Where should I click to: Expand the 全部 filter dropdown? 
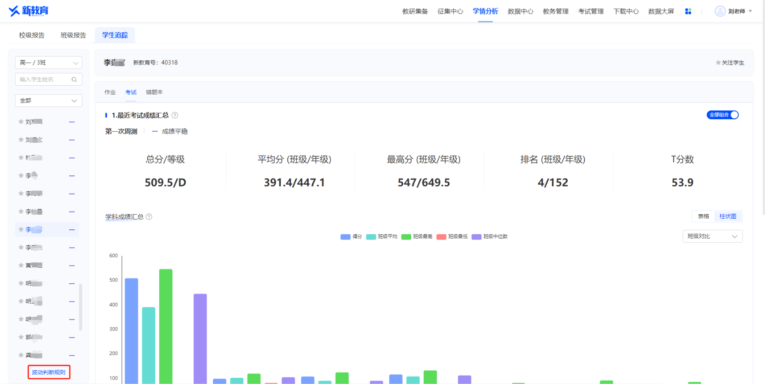49,101
